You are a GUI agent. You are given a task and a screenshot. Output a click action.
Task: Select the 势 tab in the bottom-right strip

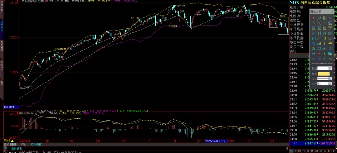(312, 151)
